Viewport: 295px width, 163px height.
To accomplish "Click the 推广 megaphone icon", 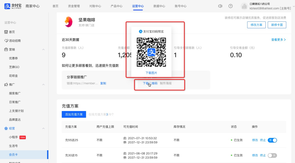I will 6,84.
